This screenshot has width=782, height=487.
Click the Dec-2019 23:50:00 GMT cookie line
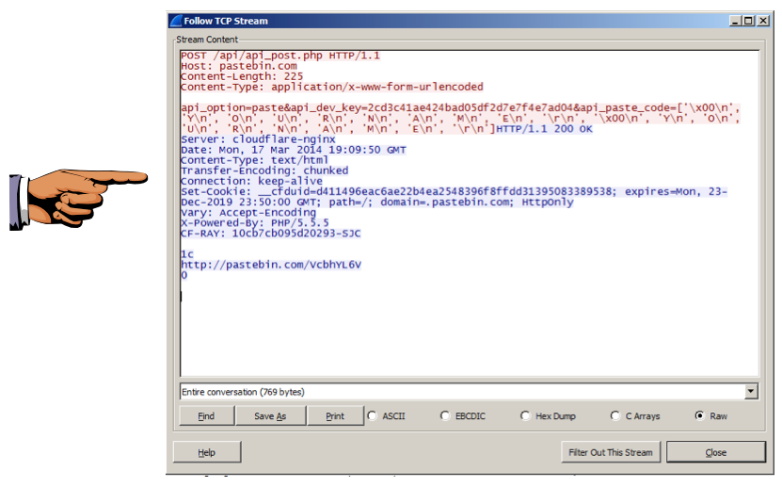pyautogui.click(x=377, y=203)
